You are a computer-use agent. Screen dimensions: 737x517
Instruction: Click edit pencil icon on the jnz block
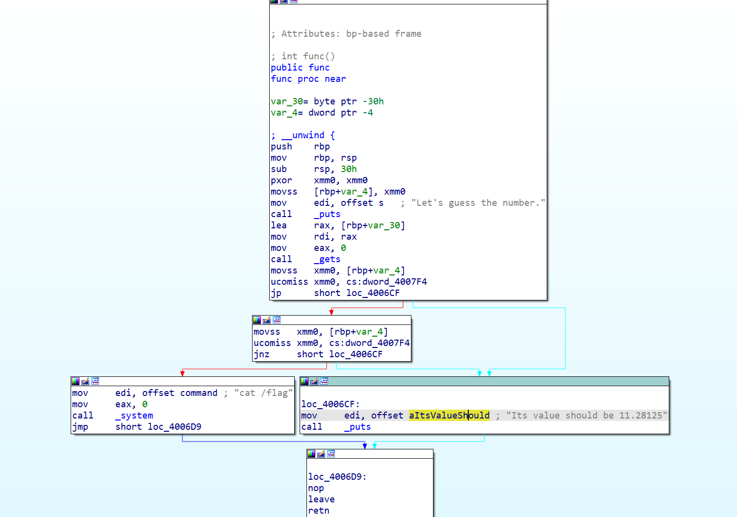pos(267,320)
